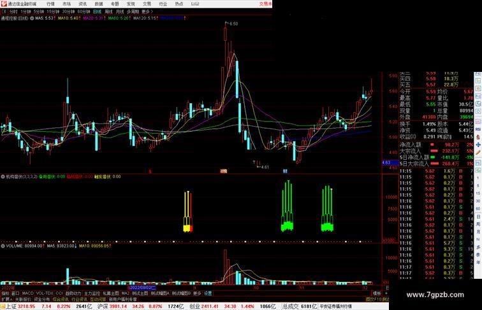This screenshot has width=482, height=310.
Task: Select the CCI indicator tab
Action: click(x=59, y=293)
